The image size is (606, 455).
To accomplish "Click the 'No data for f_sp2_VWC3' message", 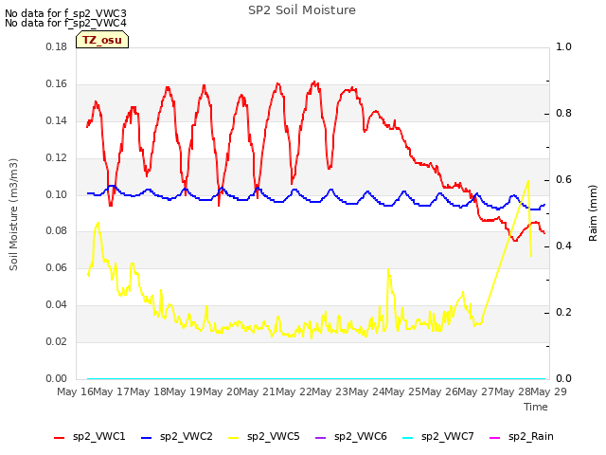I will (65, 13).
